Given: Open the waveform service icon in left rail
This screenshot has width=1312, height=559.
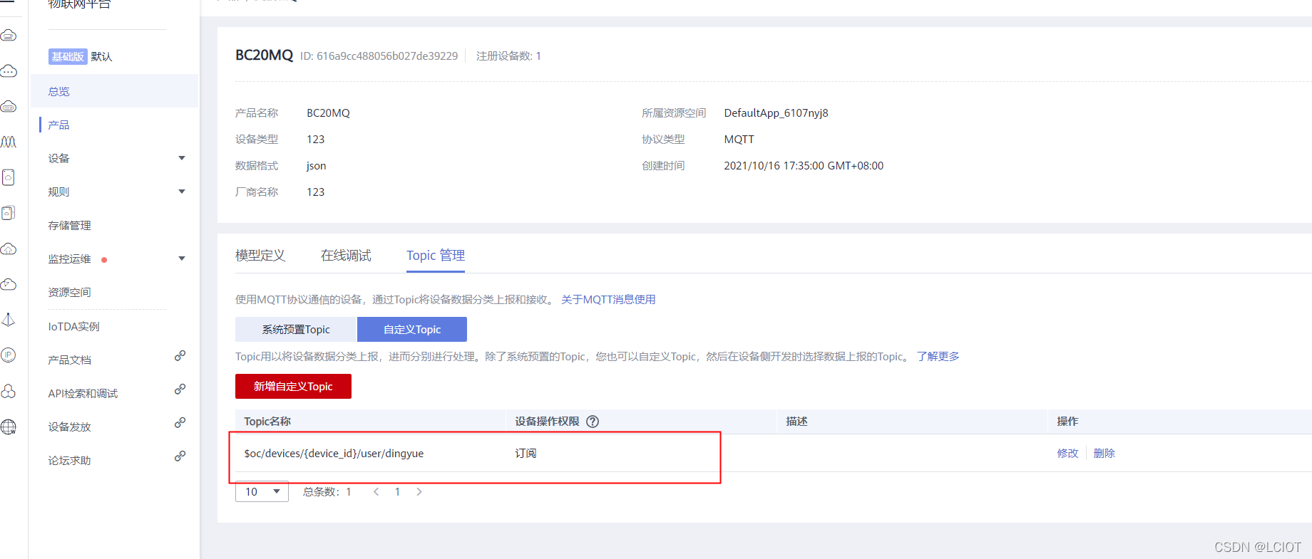Looking at the screenshot, I should click(9, 142).
